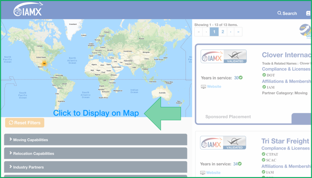
Task: Select page 1 in pagination
Action: tap(214, 32)
